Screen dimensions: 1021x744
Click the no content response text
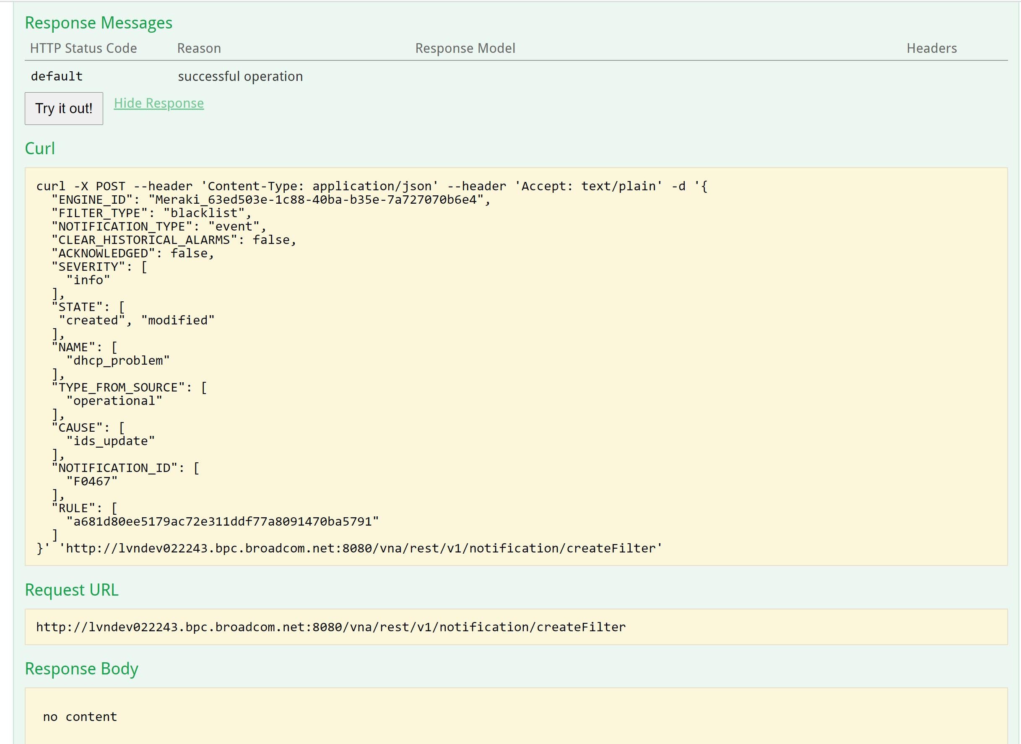click(80, 716)
